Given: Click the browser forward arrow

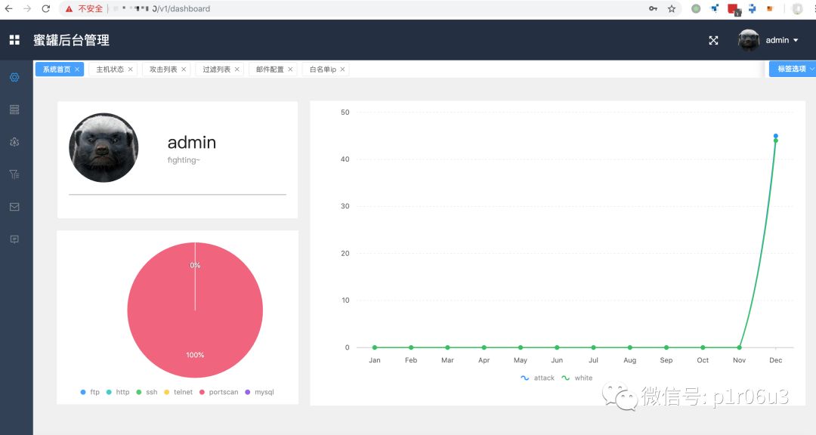Looking at the screenshot, I should tap(27, 9).
